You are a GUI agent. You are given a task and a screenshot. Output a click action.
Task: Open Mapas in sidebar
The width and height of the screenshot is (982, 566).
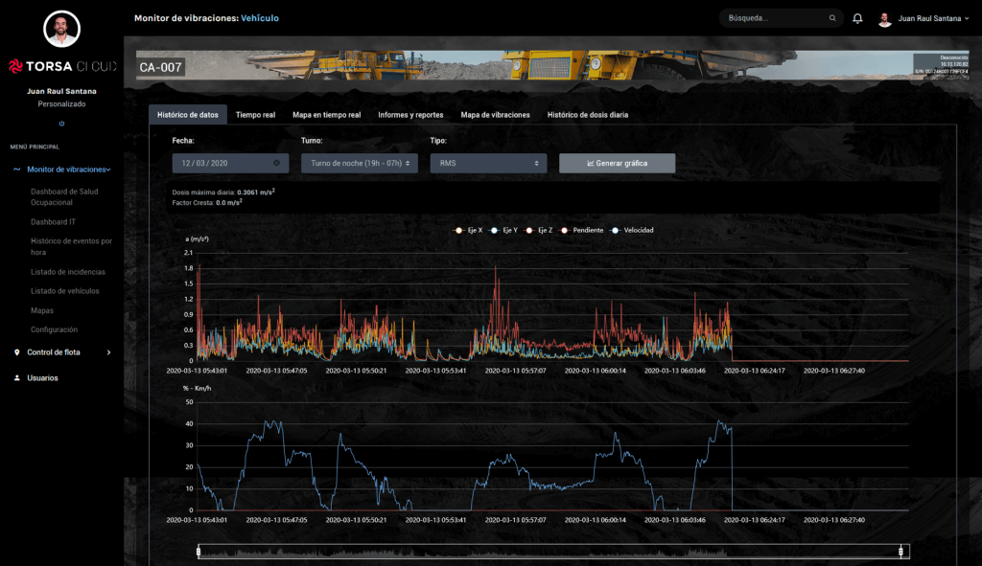click(42, 310)
